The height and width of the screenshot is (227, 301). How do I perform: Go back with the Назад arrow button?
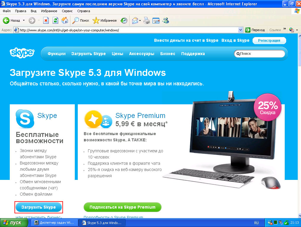pos(12,20)
